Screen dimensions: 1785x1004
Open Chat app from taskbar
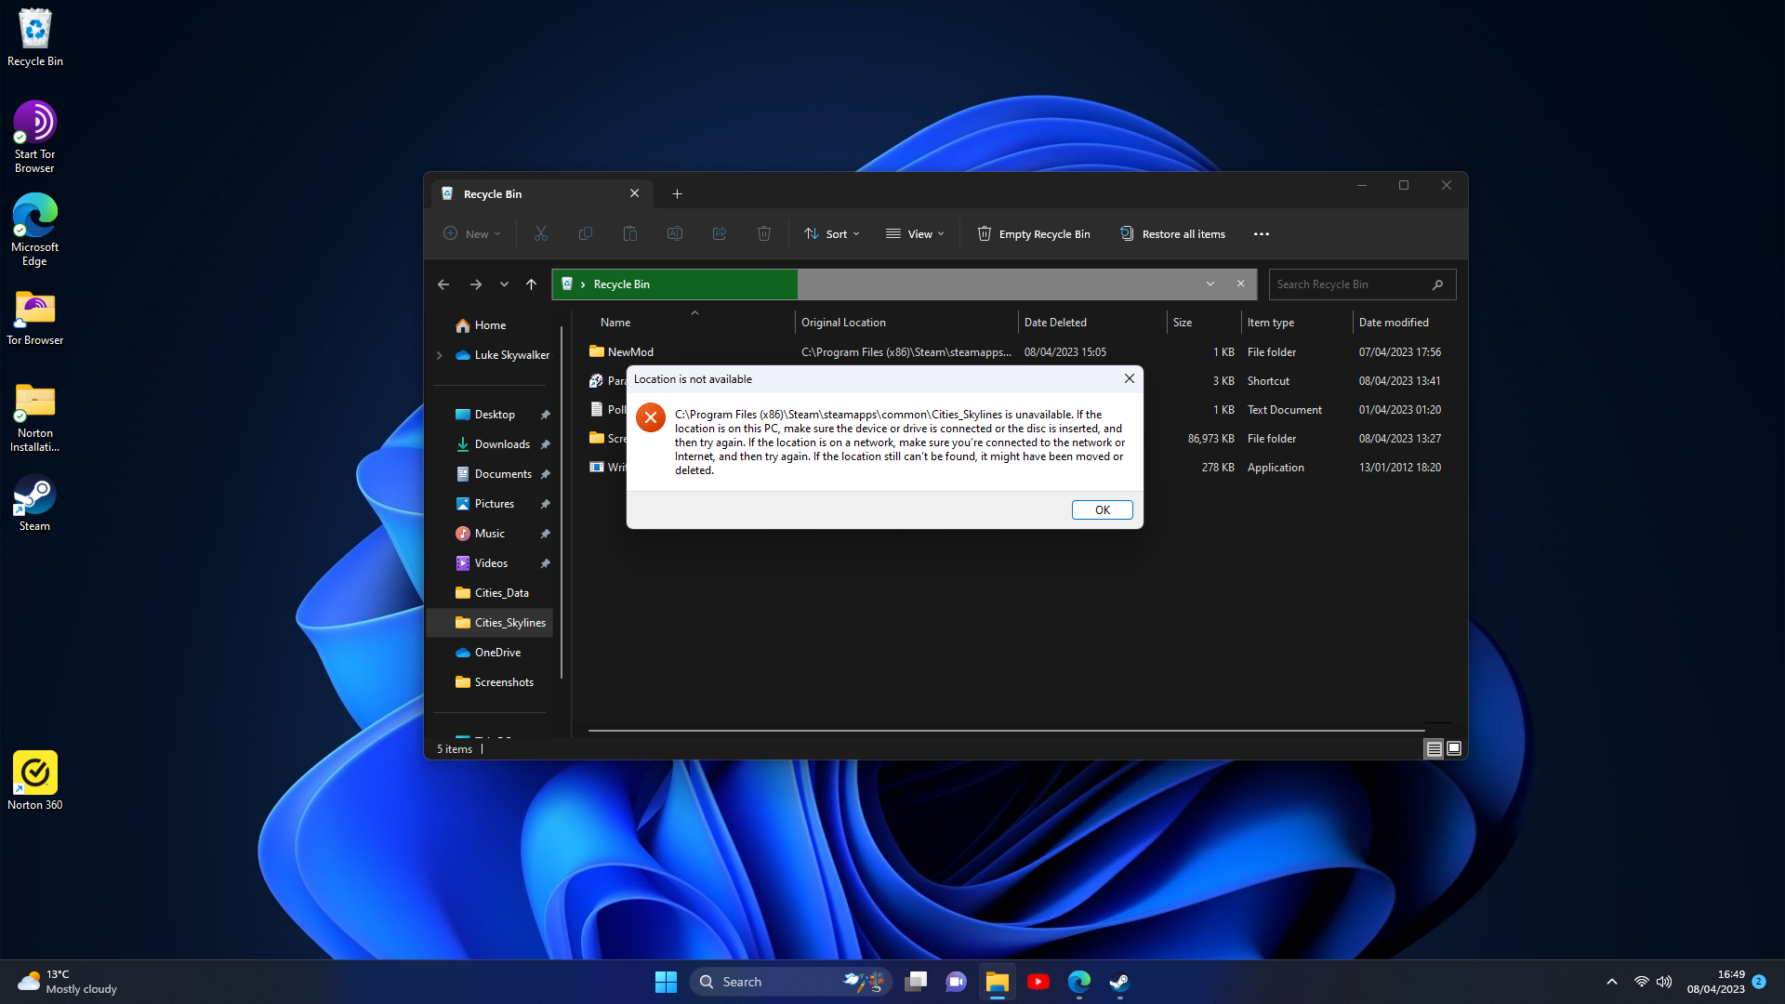click(956, 982)
